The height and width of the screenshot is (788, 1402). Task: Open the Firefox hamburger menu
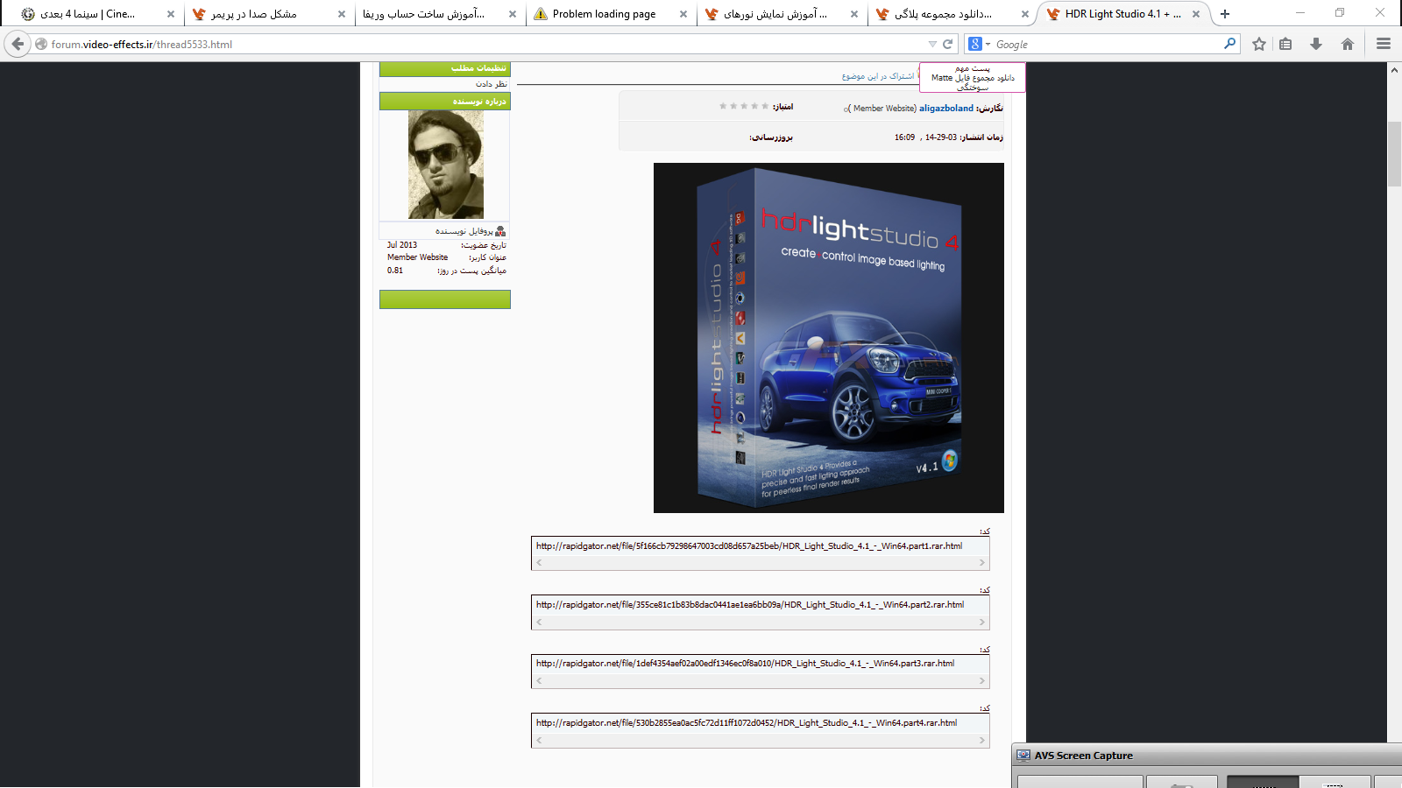pos(1384,44)
